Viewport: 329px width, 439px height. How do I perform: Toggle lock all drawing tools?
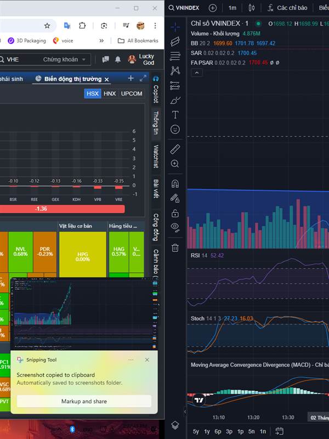[x=175, y=213]
